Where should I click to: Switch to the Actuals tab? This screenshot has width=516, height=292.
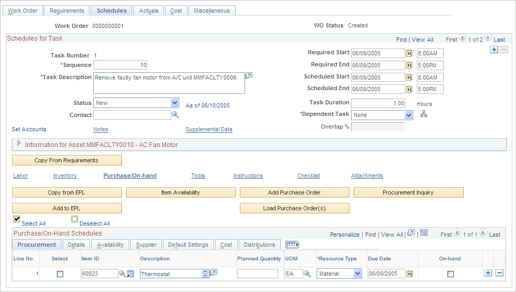tap(149, 11)
